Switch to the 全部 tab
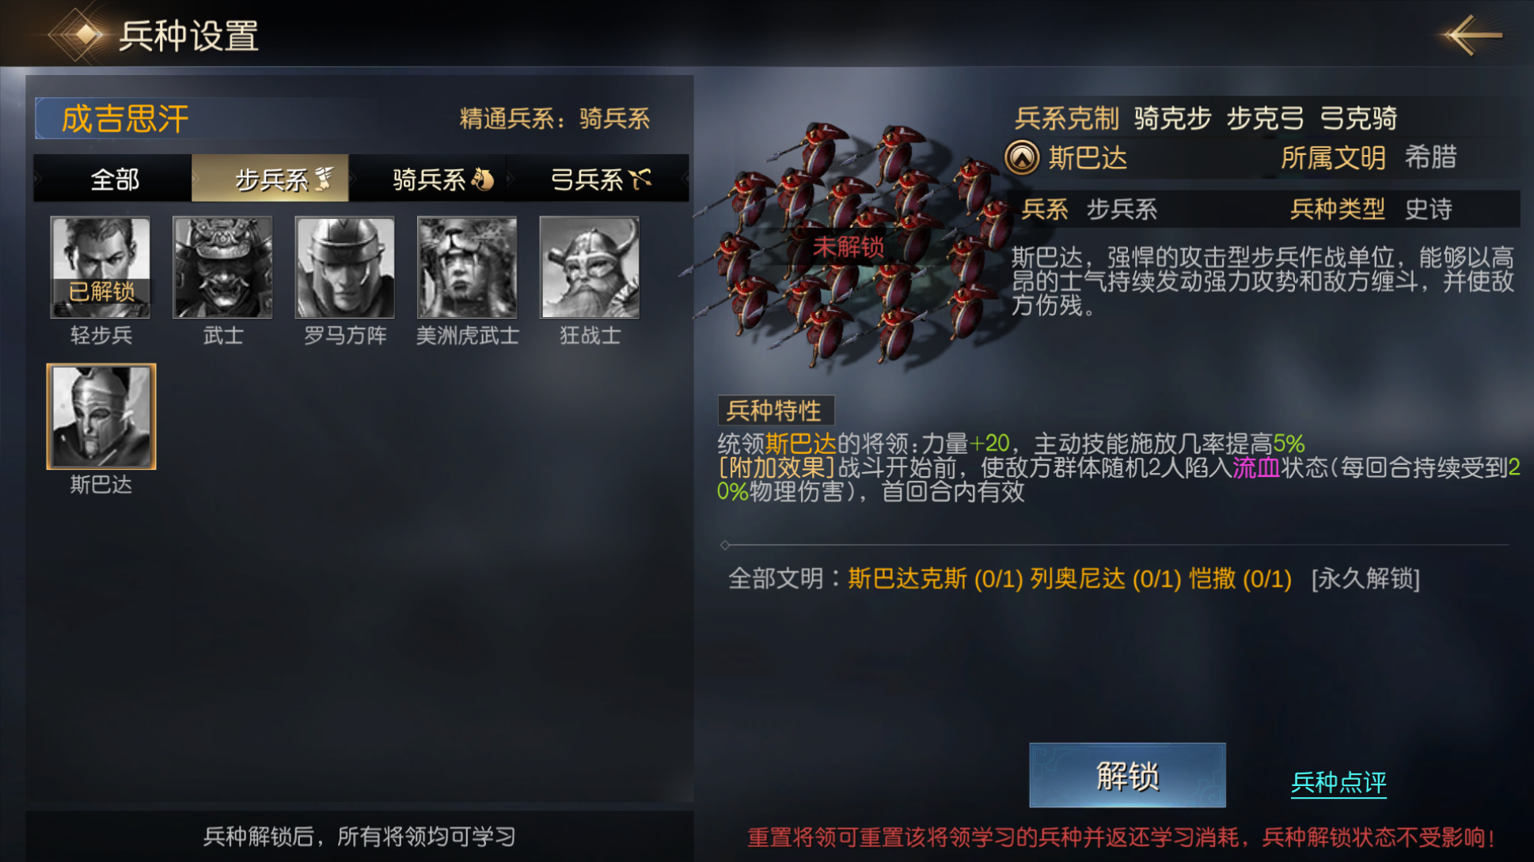 [x=114, y=179]
